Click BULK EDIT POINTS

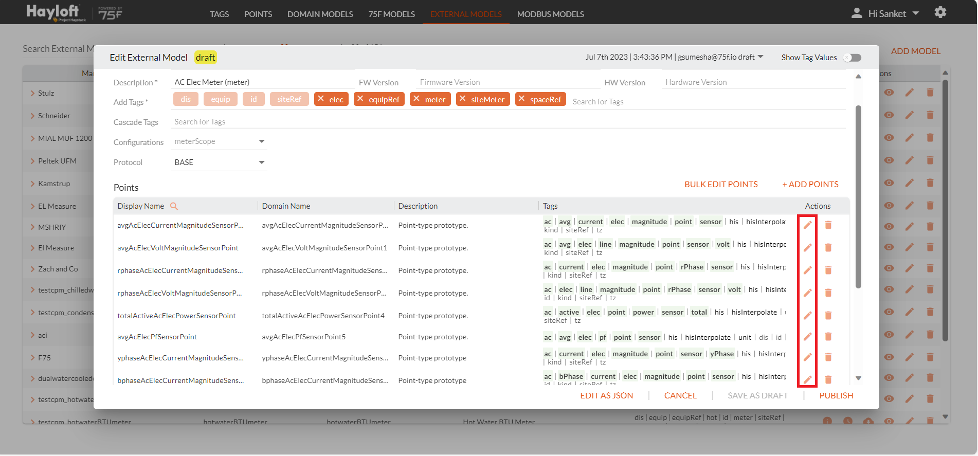721,184
